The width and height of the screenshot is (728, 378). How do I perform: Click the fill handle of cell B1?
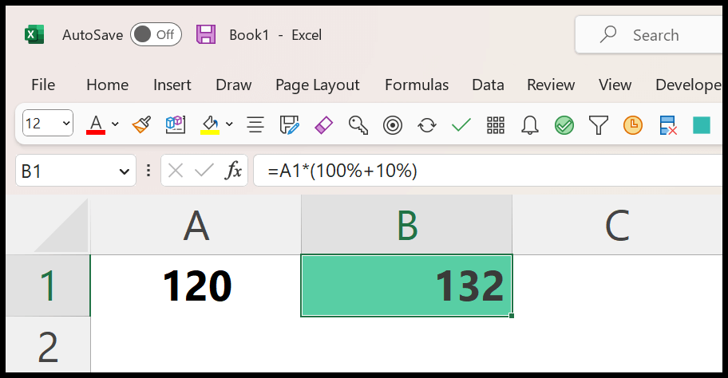(512, 316)
